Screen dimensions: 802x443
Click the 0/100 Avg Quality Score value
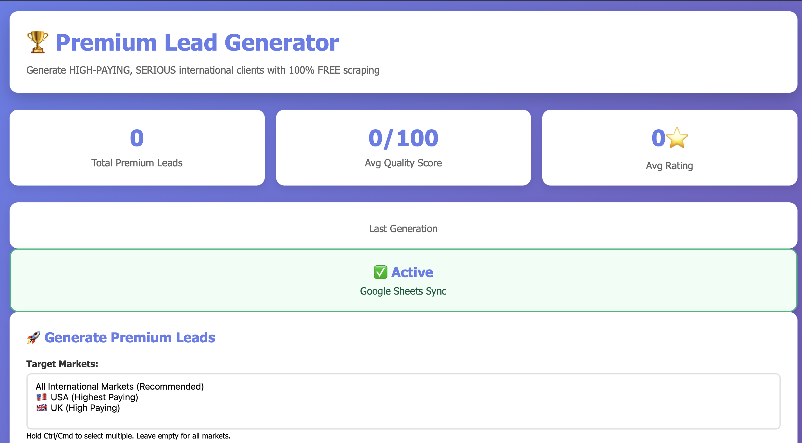pos(403,138)
